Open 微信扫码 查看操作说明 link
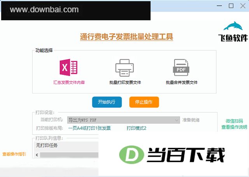Image resolution: width=249 pixels, height=177 pixels. click(x=234, y=124)
